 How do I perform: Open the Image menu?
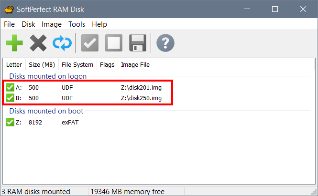tap(52, 24)
